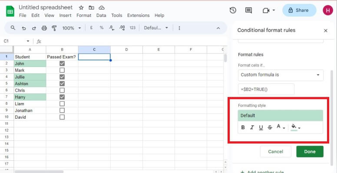Image resolution: width=337 pixels, height=173 pixels.
Task: Open the File menu
Action: (23, 15)
